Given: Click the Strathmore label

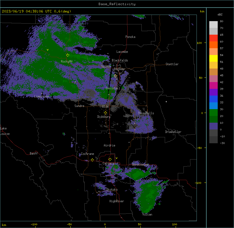Looking at the screenshot, I should pos(140,164).
